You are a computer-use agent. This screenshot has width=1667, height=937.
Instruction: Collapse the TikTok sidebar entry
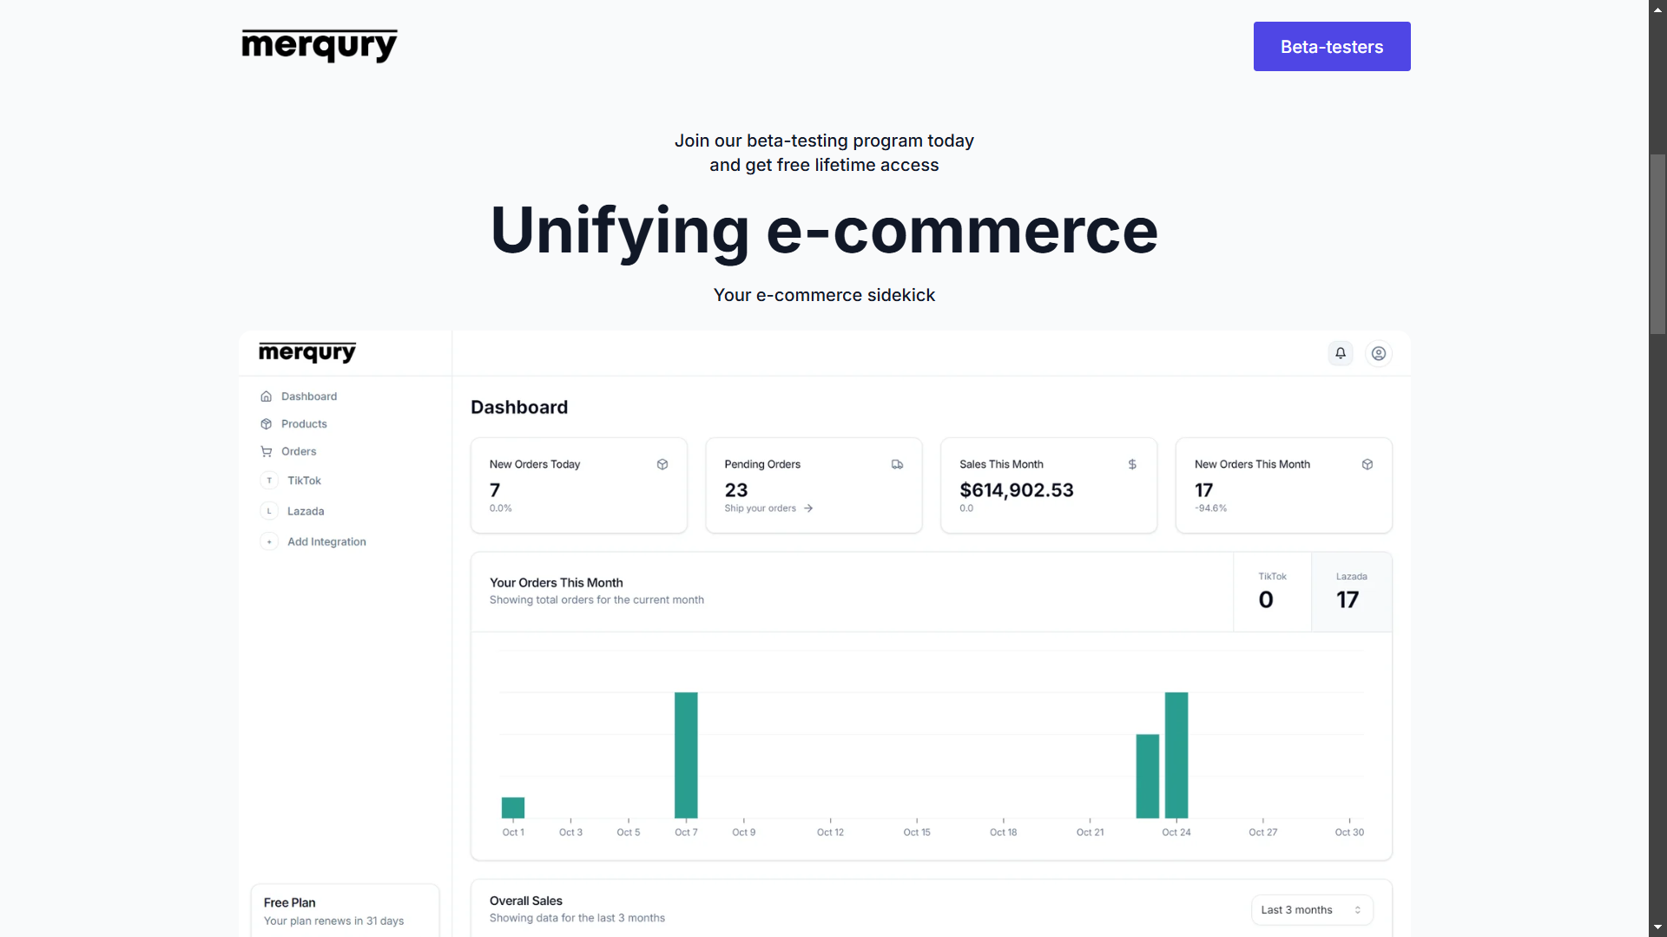(x=304, y=480)
